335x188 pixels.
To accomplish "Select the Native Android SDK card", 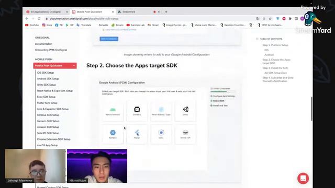I will (113, 111).
